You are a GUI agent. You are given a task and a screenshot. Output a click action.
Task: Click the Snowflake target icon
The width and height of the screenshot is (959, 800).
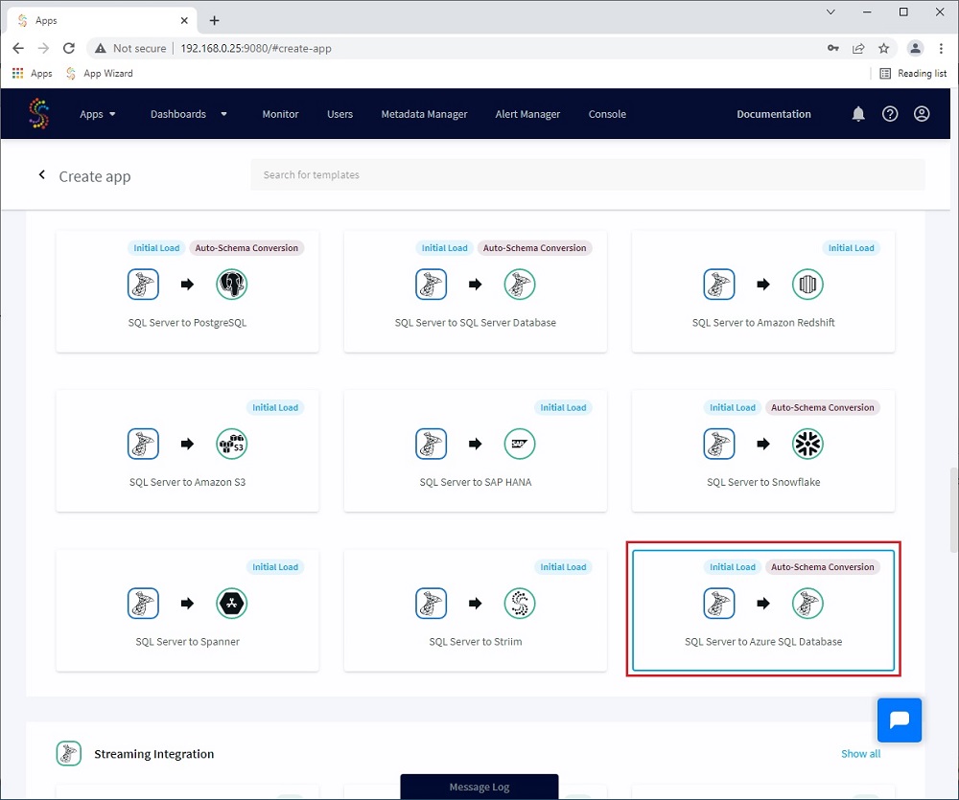point(807,444)
